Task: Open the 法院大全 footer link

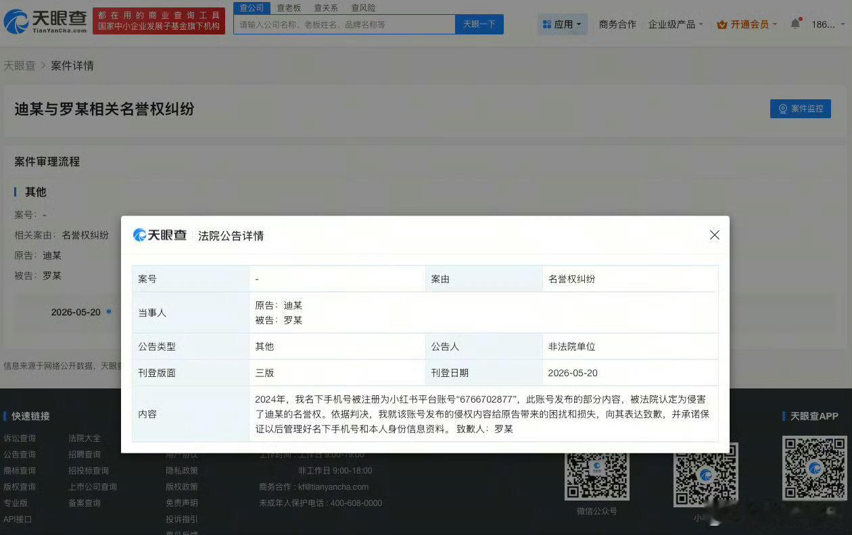Action: click(x=85, y=438)
